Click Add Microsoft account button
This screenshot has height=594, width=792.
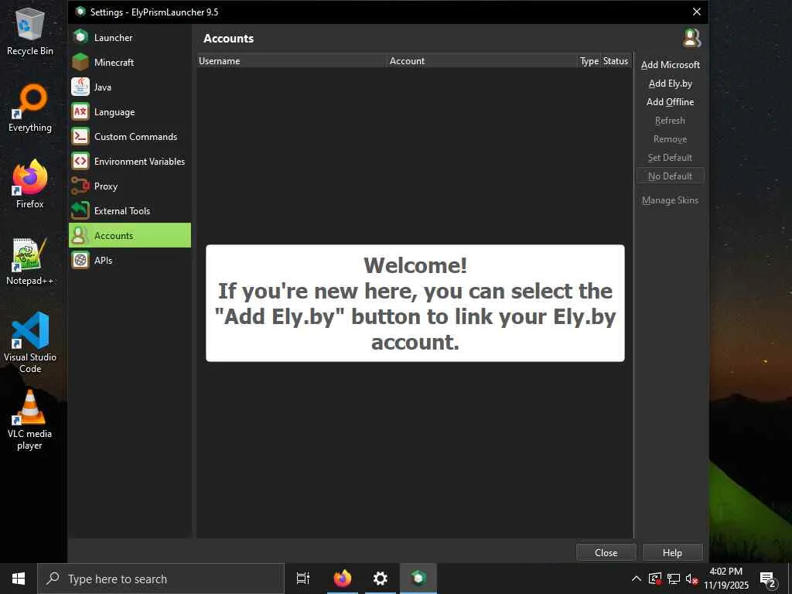tap(671, 65)
